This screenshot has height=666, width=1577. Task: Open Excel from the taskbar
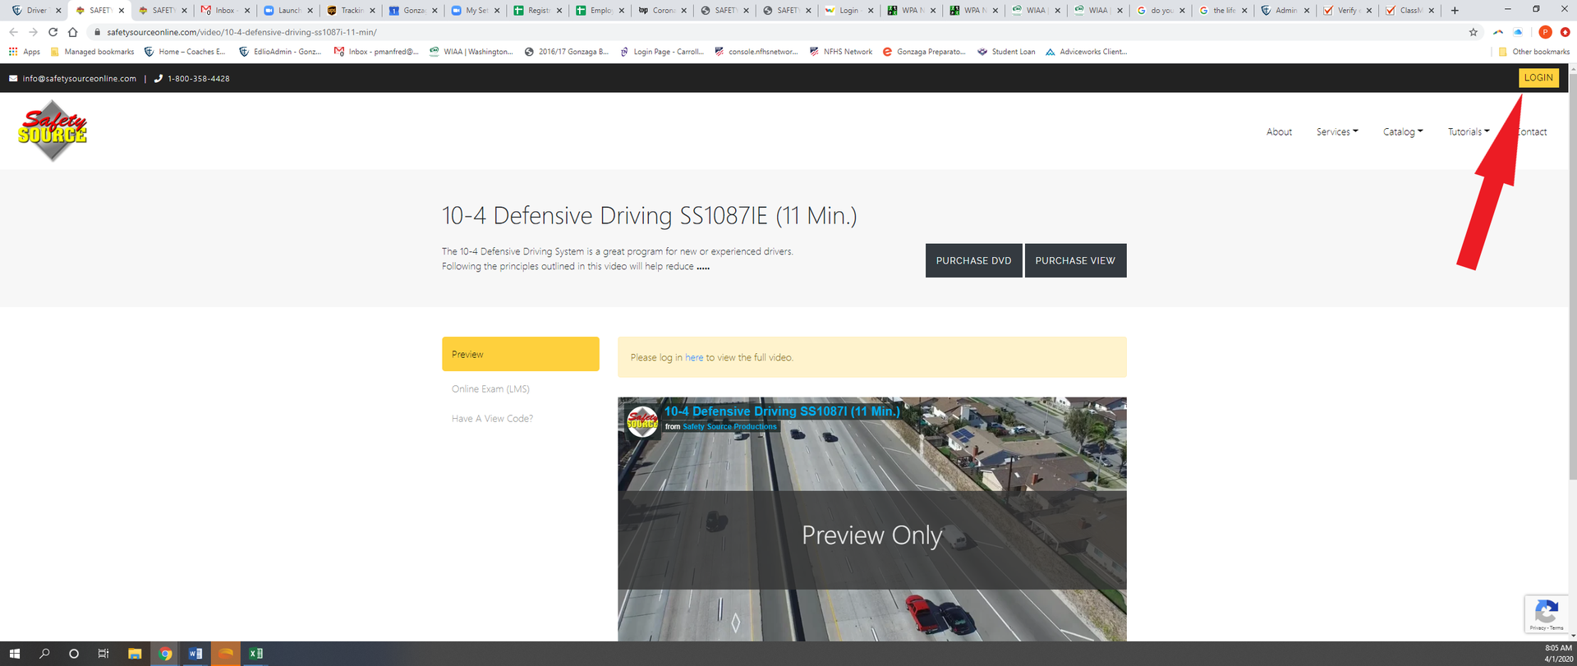click(255, 654)
